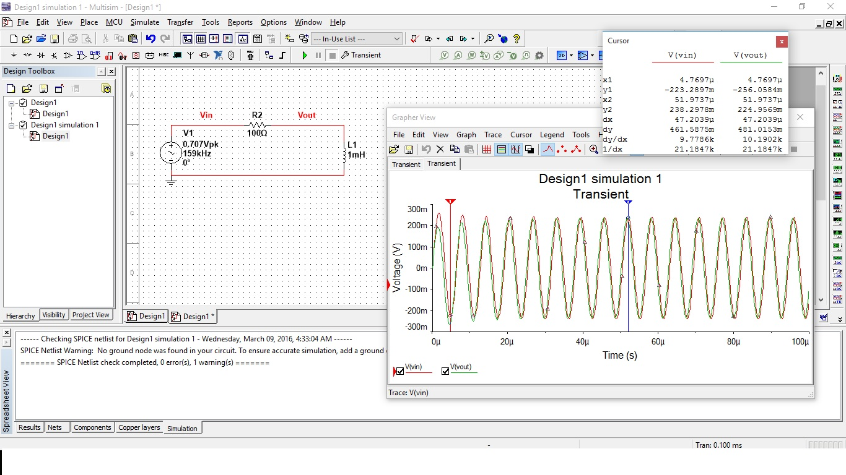This screenshot has width=846, height=475.
Task: Toggle the grid in Grapher View
Action: click(x=487, y=150)
